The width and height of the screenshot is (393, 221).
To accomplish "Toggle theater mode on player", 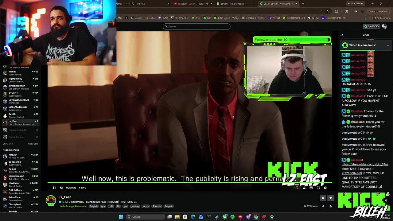I will 311,188.
